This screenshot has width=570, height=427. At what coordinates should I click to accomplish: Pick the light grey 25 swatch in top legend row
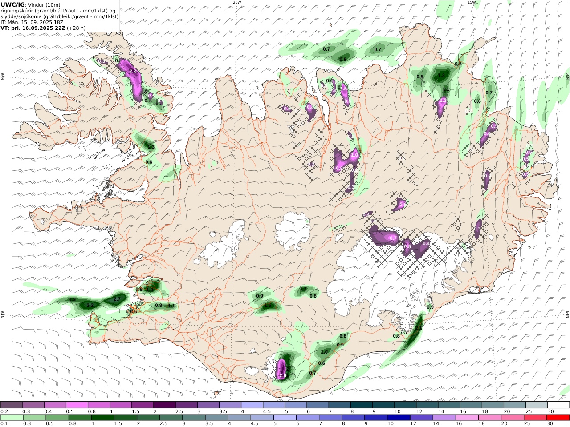536,405
